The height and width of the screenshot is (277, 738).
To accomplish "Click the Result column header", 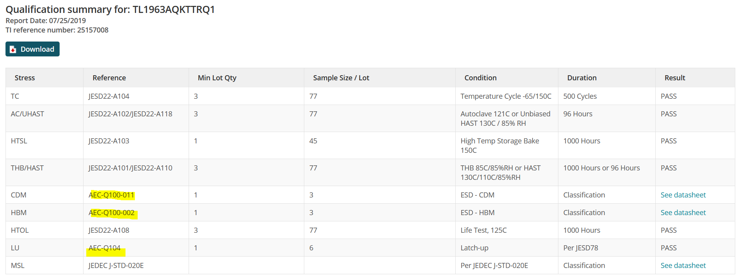I will point(674,78).
